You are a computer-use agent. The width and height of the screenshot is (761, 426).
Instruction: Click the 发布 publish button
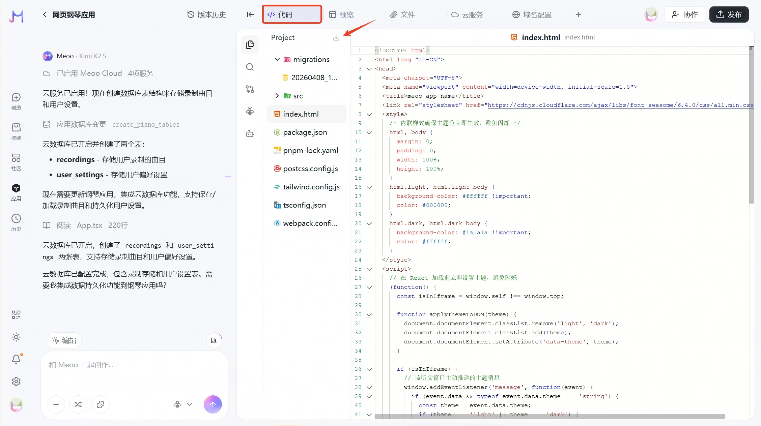tap(729, 14)
